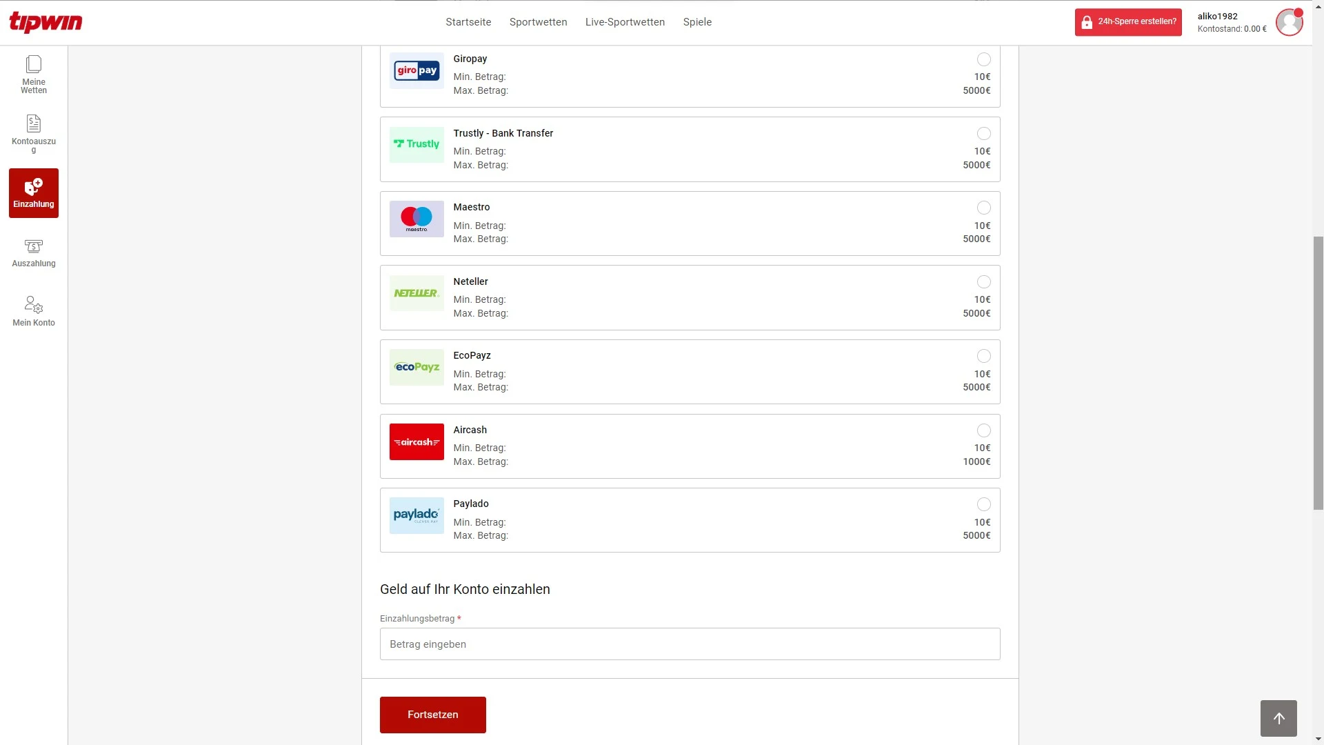The height and width of the screenshot is (745, 1324).
Task: Click into the Einzahlungsbetrag input field
Action: [x=690, y=644]
